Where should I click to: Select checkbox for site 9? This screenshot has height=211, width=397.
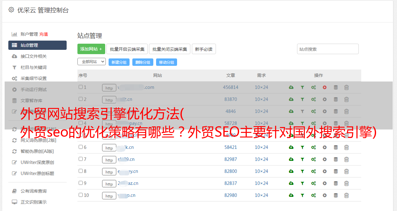tap(81, 183)
